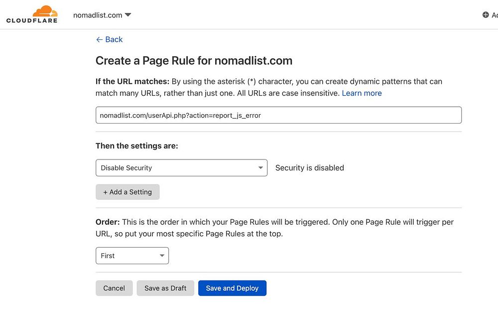Go back via the Back link
Viewport: 498px width, 317px height.
coord(114,39)
